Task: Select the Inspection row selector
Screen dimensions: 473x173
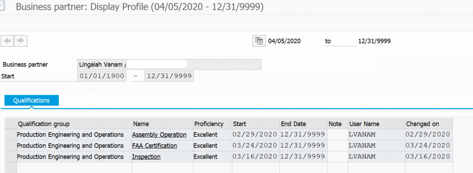Action: coord(11,157)
